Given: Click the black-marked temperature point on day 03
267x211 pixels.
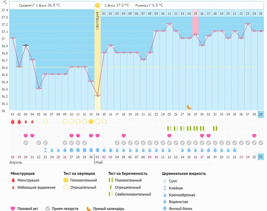Looking at the screenshot, I should coord(26,45).
